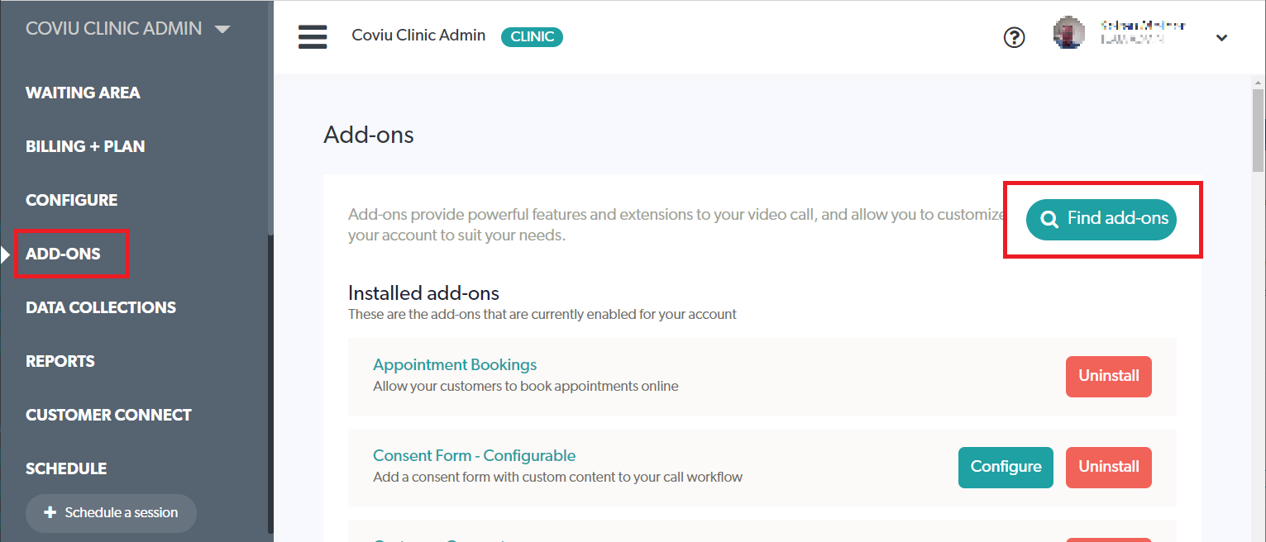Image resolution: width=1266 pixels, height=542 pixels.
Task: Click the Find add-ons button
Action: click(1101, 219)
